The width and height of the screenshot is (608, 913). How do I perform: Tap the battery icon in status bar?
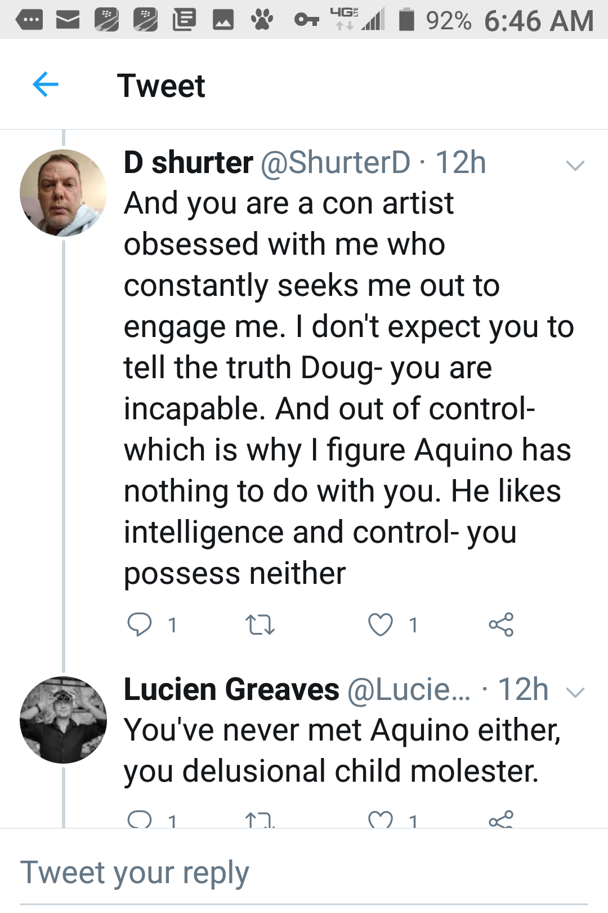point(406,20)
